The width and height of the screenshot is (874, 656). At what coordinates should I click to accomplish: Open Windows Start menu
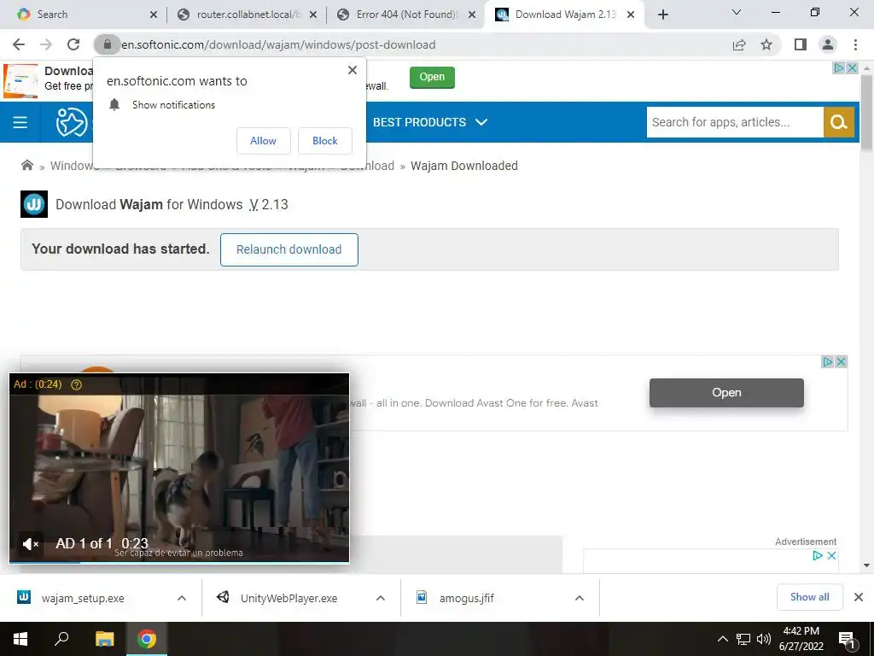pyautogui.click(x=20, y=639)
